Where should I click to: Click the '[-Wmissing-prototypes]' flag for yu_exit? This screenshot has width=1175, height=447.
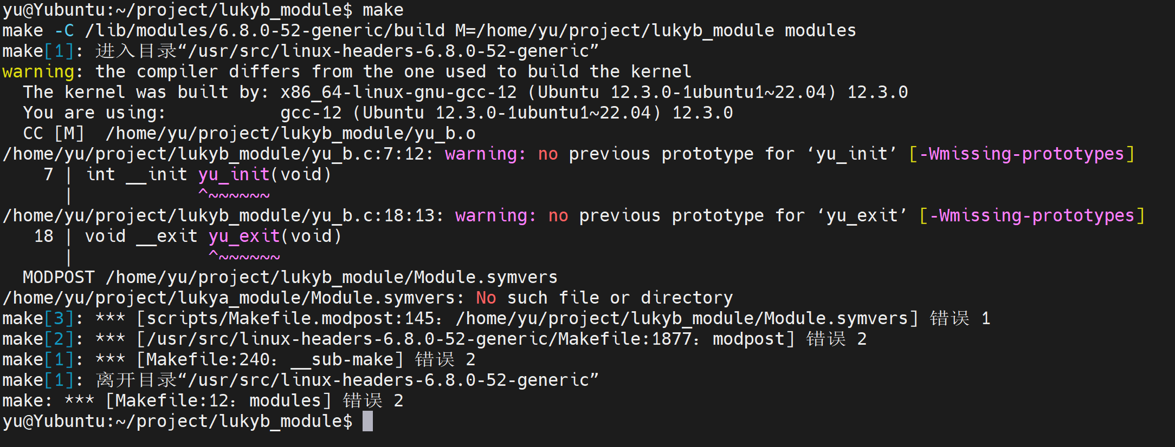tap(1032, 215)
